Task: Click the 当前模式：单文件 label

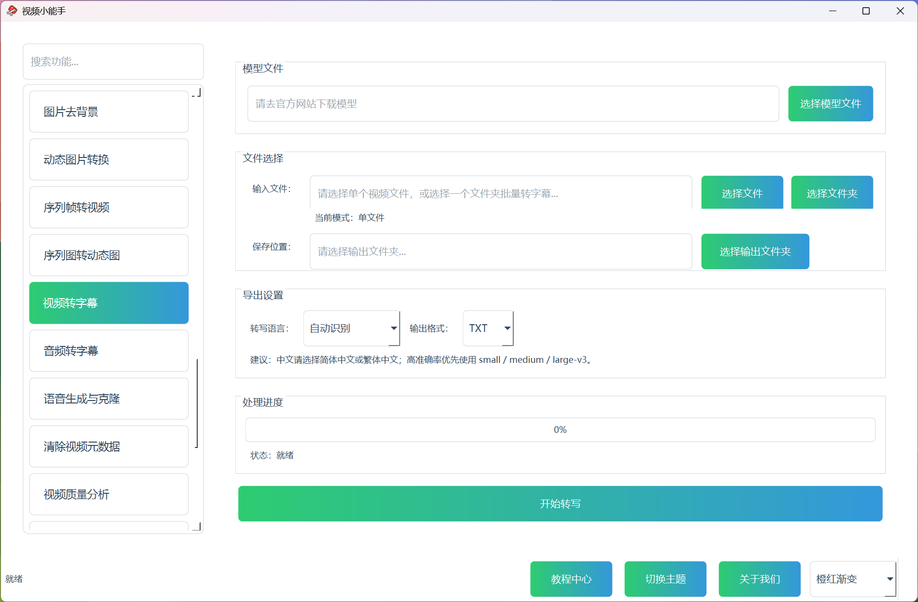Action: point(350,218)
